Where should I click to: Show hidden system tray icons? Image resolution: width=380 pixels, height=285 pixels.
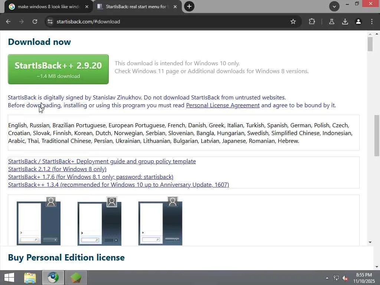point(327,278)
